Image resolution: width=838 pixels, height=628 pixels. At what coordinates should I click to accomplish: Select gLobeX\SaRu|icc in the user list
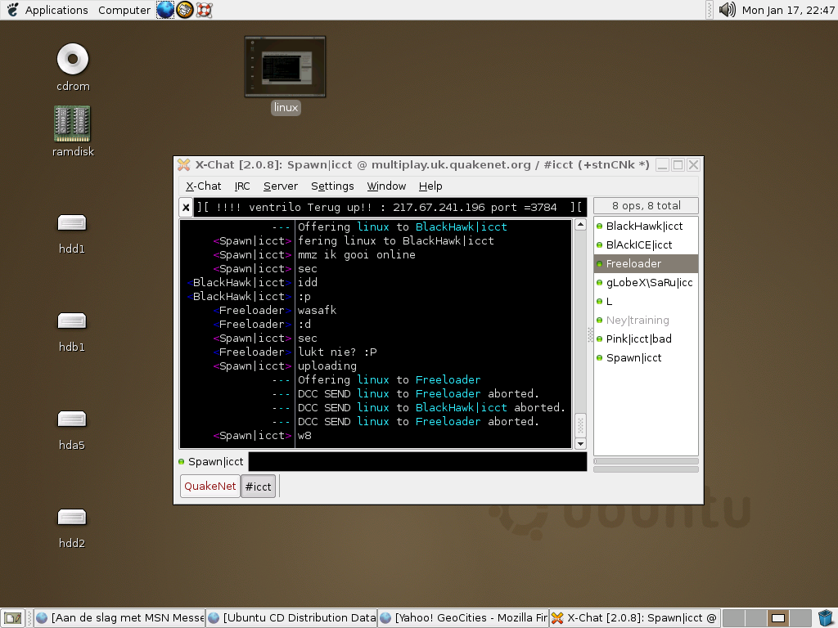(x=646, y=282)
